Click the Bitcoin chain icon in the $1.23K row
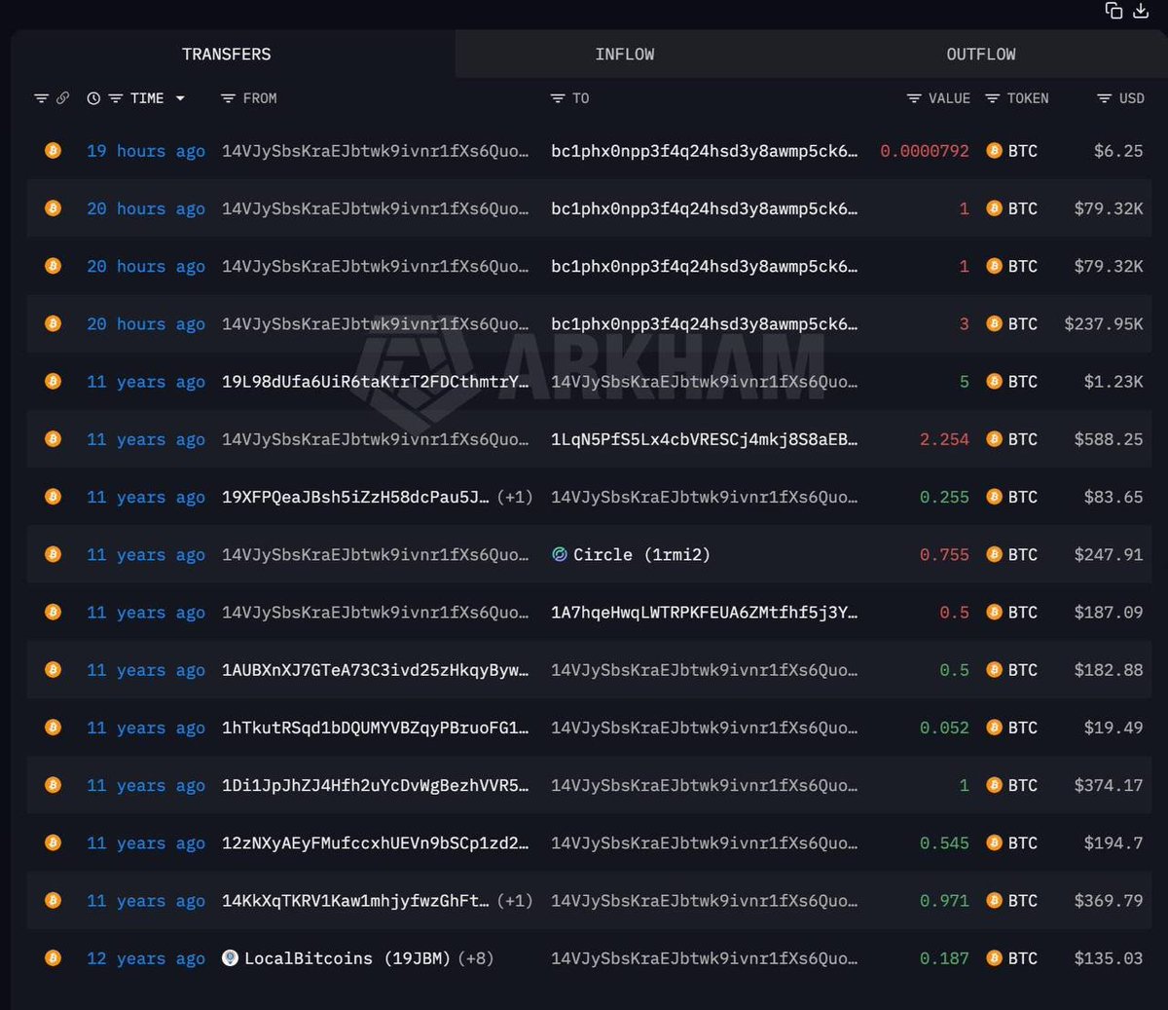 tap(53, 382)
